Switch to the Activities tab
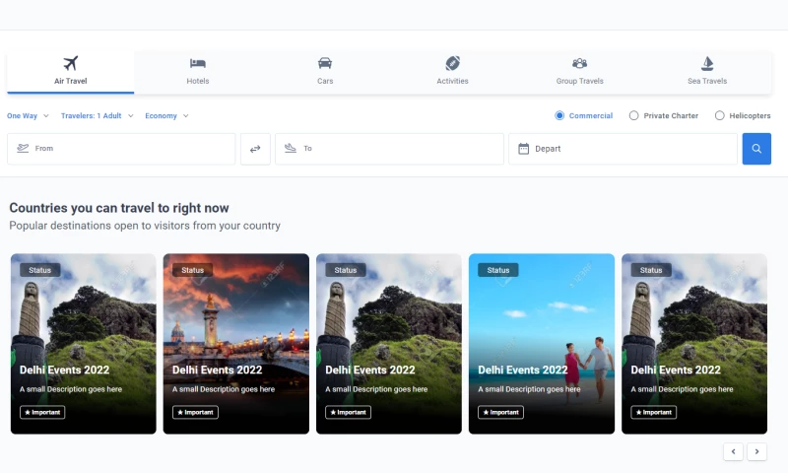 pyautogui.click(x=452, y=72)
